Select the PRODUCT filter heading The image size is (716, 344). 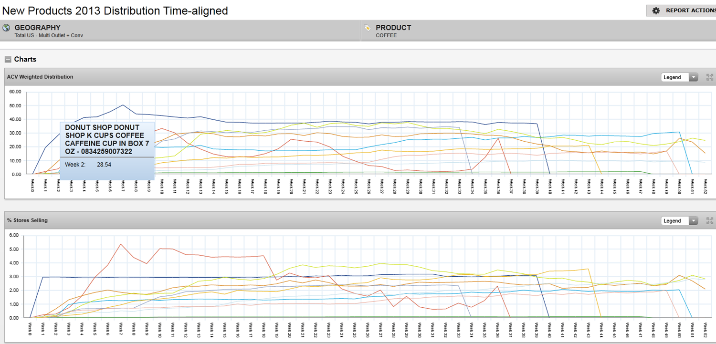393,28
